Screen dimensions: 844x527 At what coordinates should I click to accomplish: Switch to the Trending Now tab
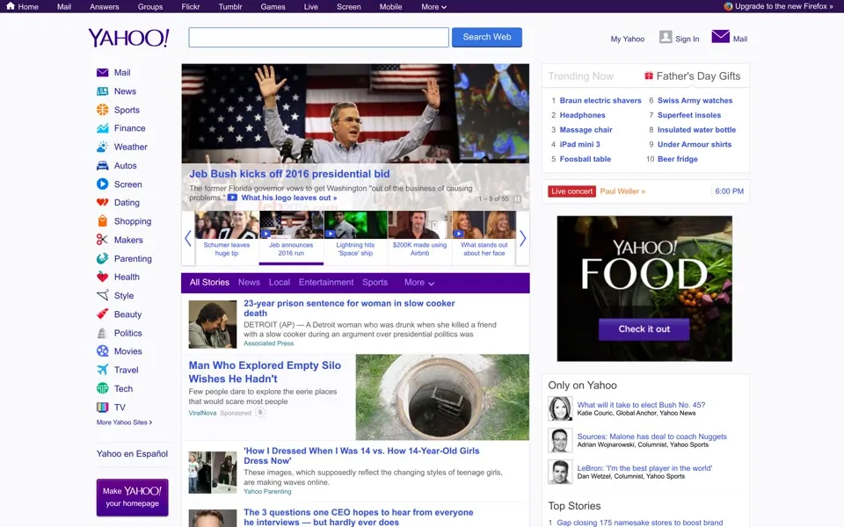(x=581, y=76)
